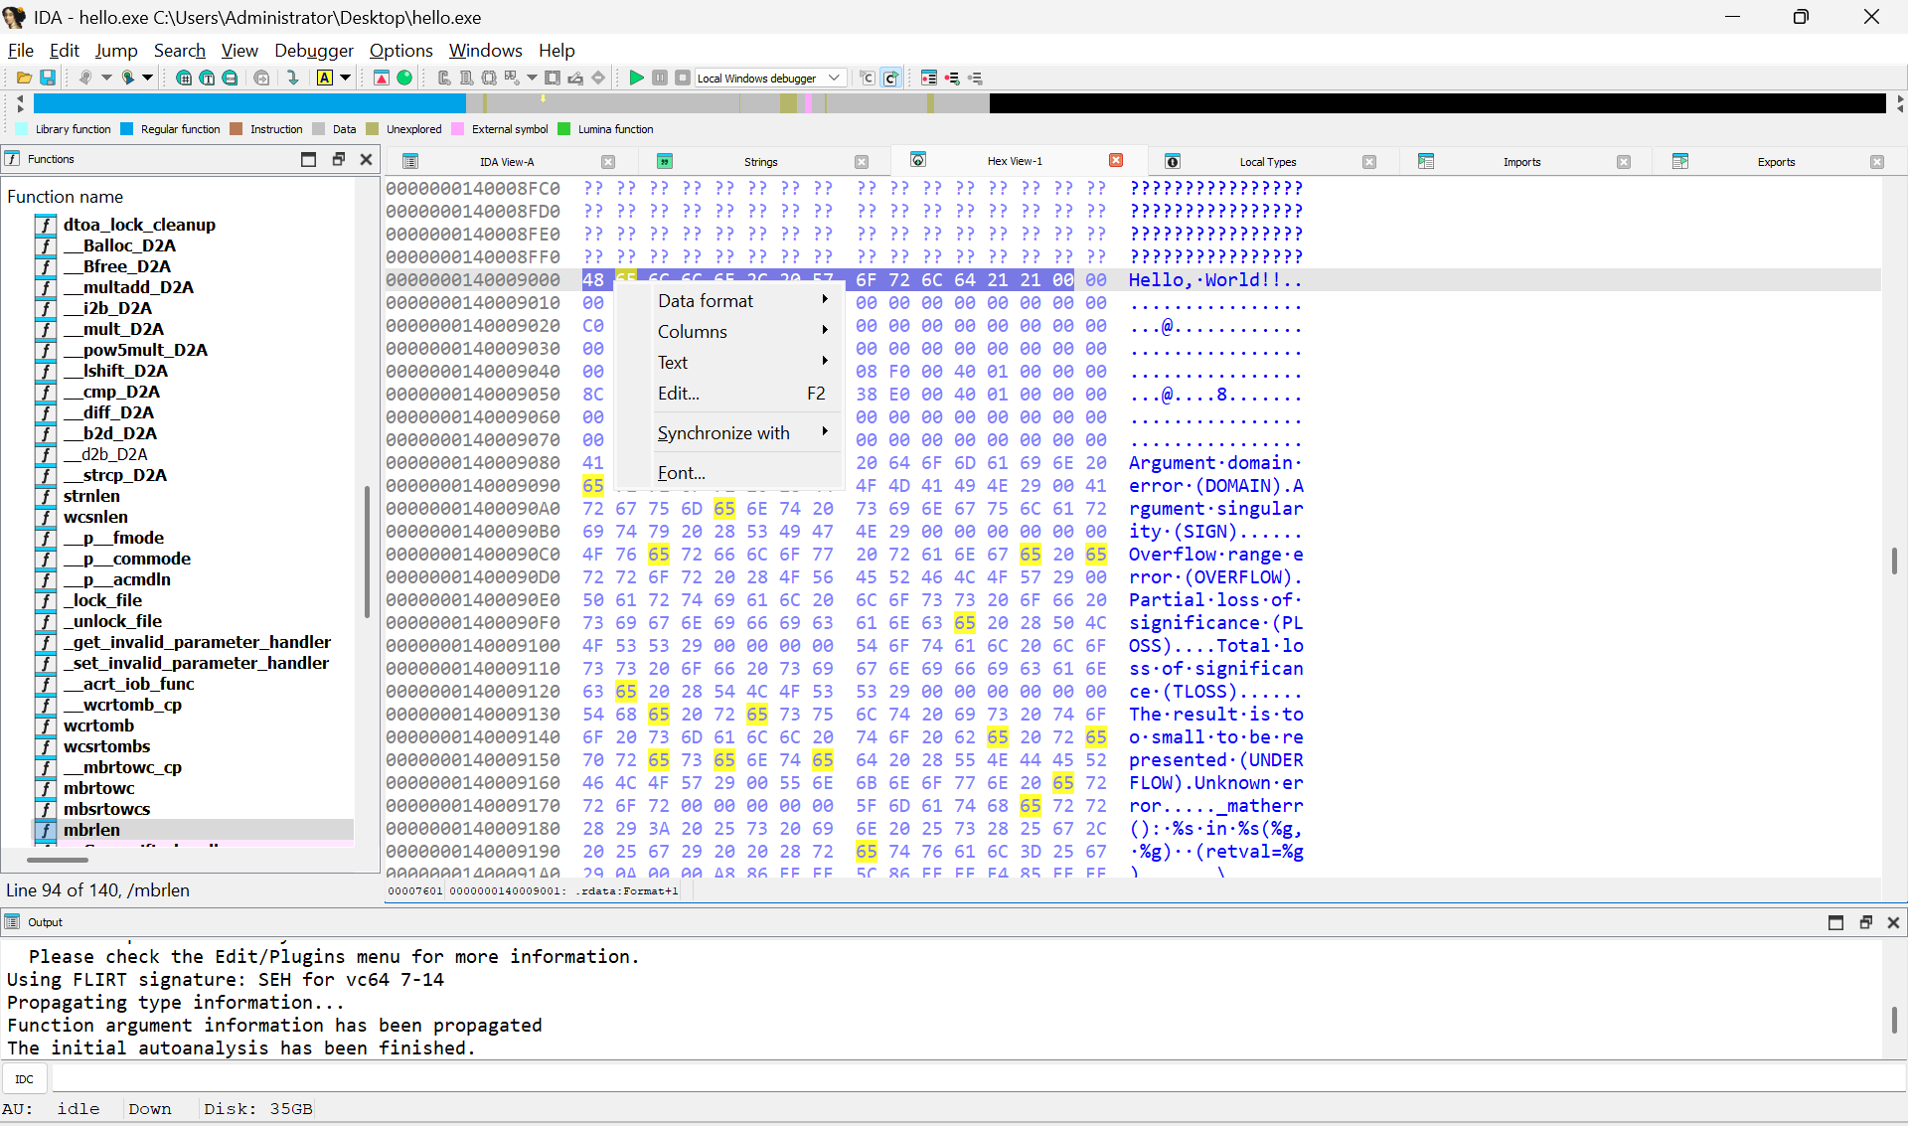The image size is (1908, 1126).
Task: Click the Save database floppy icon
Action: [x=47, y=78]
